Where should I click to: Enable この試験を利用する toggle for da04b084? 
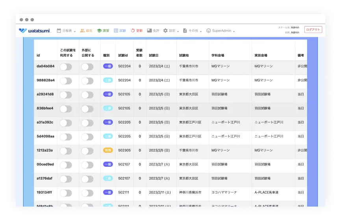pyautogui.click(x=66, y=67)
